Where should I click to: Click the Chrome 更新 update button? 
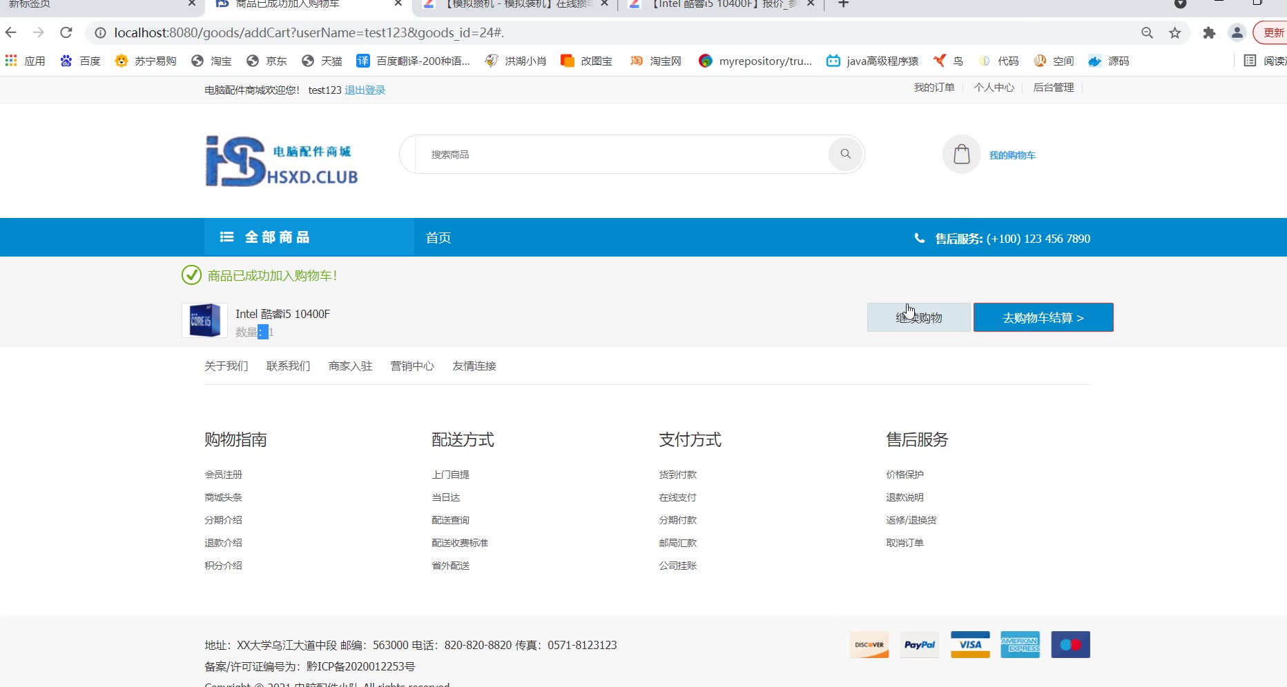1272,32
